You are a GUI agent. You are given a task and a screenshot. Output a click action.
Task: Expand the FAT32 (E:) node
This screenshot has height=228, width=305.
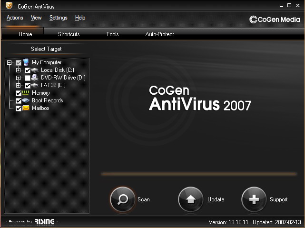pyautogui.click(x=18, y=85)
